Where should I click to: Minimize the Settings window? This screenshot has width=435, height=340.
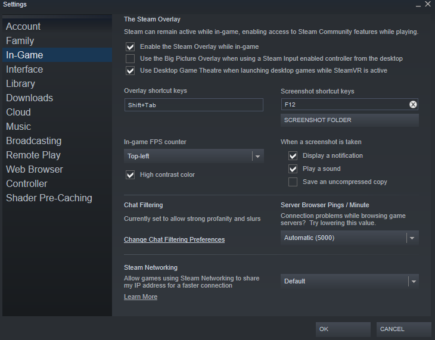418,4
